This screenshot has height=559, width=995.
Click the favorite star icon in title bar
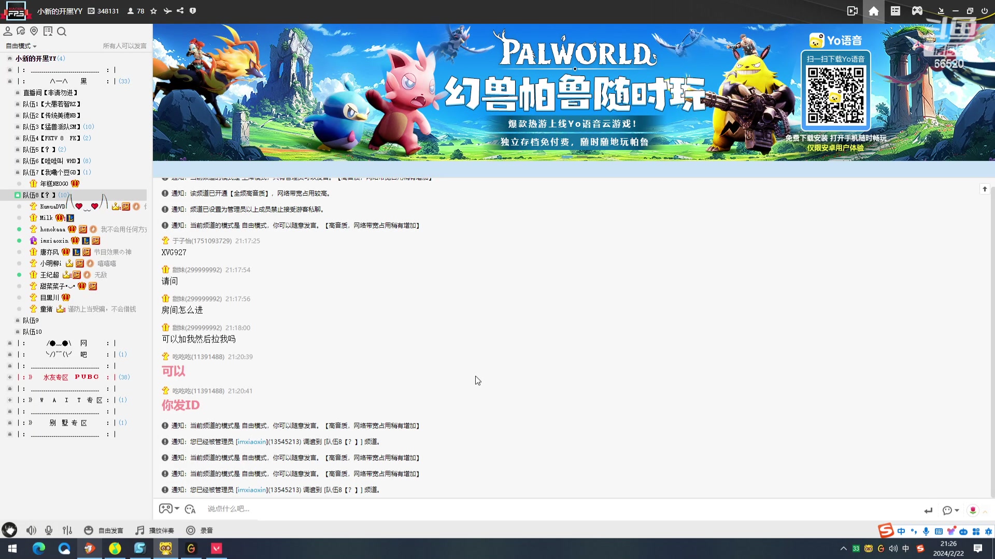point(153,11)
